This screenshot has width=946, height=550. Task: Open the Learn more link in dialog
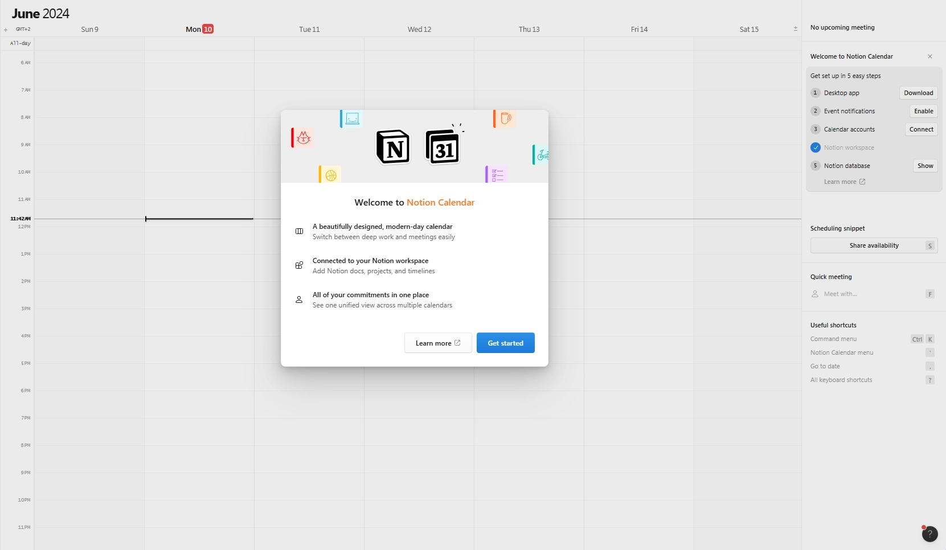pos(438,343)
